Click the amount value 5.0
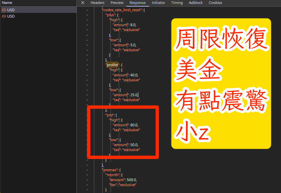Viewport: 281px width, 193px height. pos(133,45)
